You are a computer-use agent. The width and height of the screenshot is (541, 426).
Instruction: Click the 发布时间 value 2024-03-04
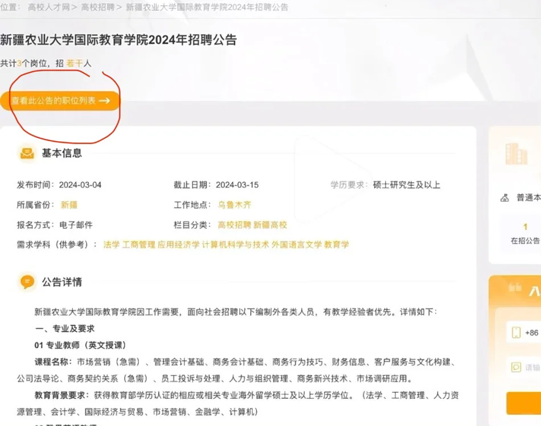pos(80,185)
